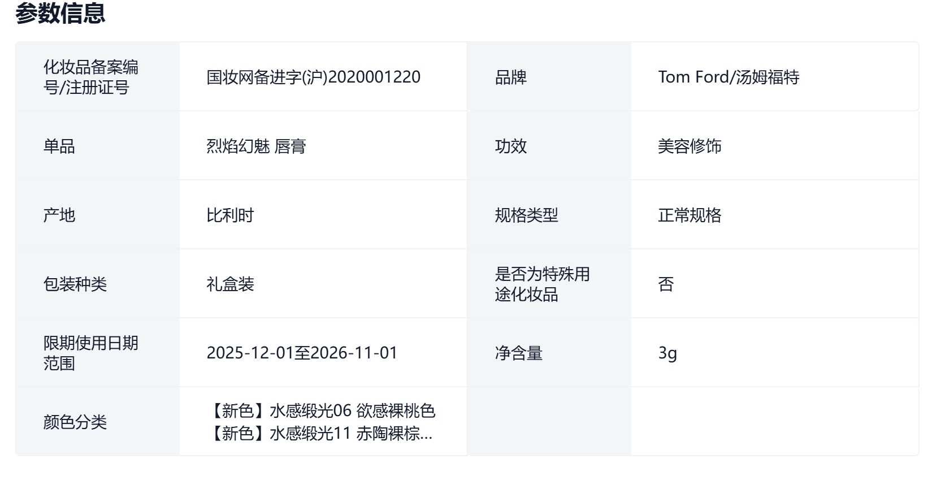Click the 功效 label
Viewport: 941px width, 480px height.
point(510,146)
